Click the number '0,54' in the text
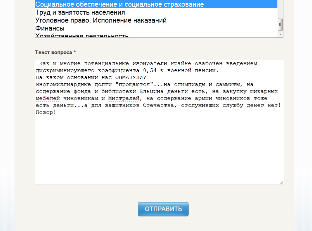Screen dimensions: 312x231 coord(149,71)
